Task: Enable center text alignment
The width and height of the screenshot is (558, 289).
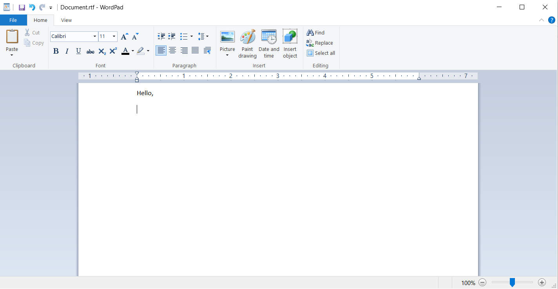Action: [x=172, y=51]
